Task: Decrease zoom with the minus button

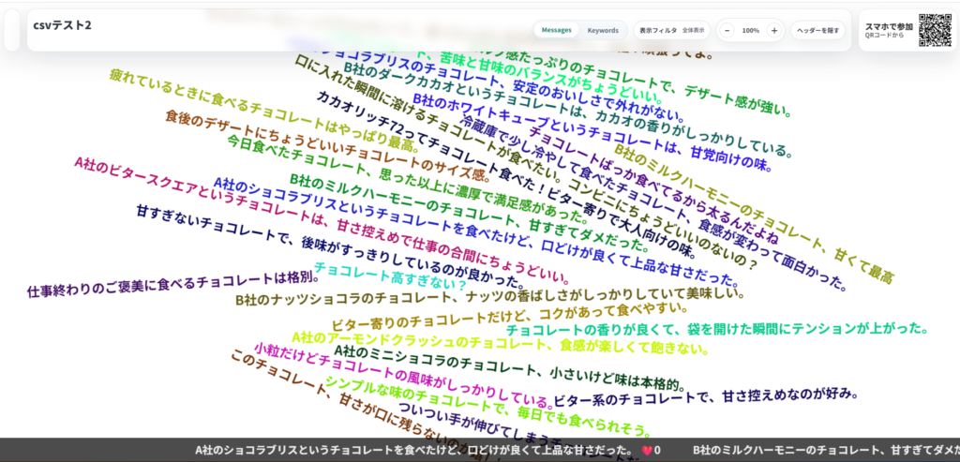Action: point(727,30)
